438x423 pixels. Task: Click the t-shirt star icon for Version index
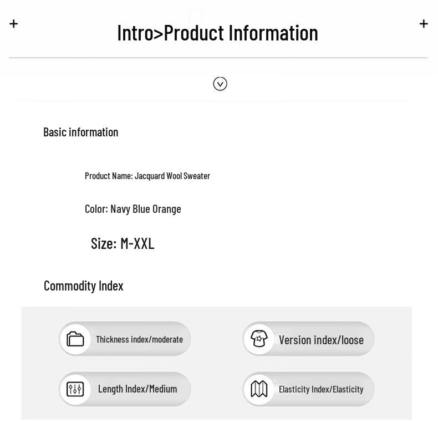click(259, 339)
